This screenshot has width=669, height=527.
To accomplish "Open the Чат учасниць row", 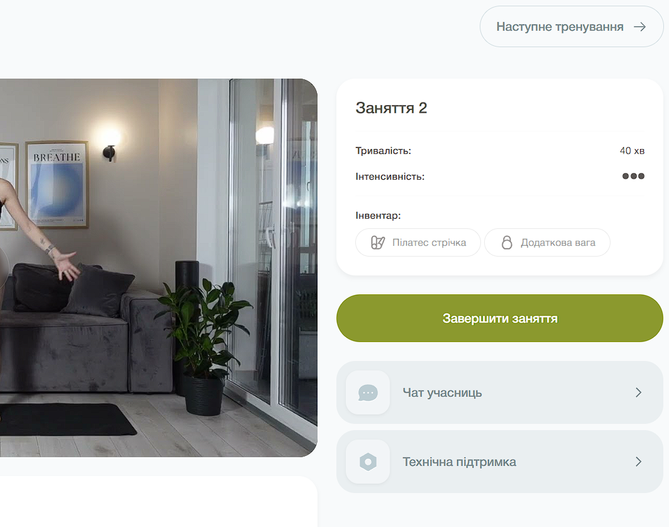I will point(500,392).
